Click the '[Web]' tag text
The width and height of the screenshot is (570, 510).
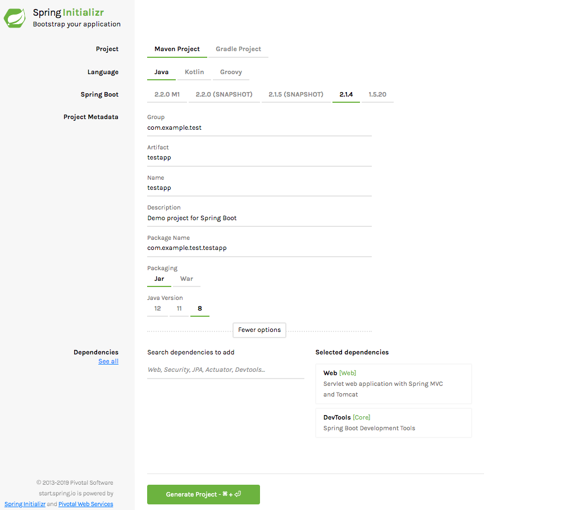[348, 373]
